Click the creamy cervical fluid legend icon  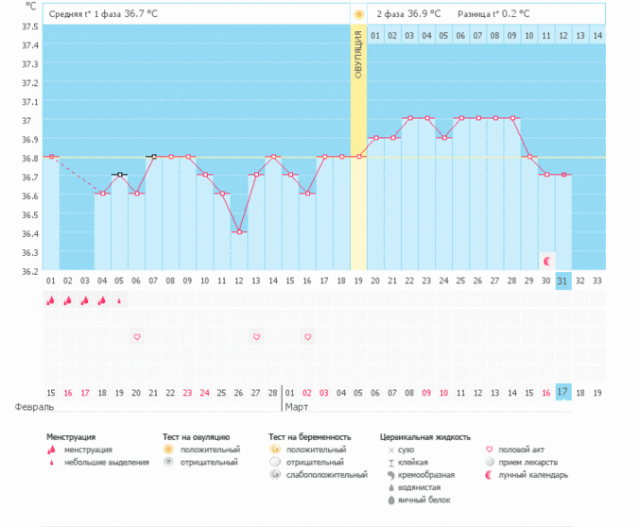point(389,474)
